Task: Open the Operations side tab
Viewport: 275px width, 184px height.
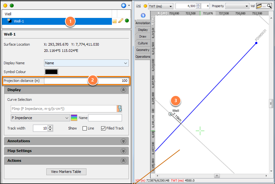Action: [143, 57]
